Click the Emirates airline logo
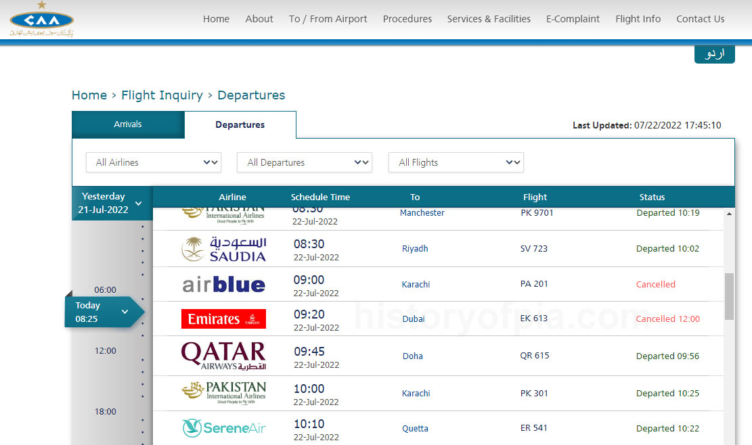Image resolution: width=752 pixels, height=445 pixels. point(223,319)
